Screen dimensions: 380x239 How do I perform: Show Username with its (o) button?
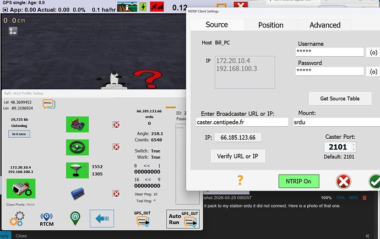373,52
